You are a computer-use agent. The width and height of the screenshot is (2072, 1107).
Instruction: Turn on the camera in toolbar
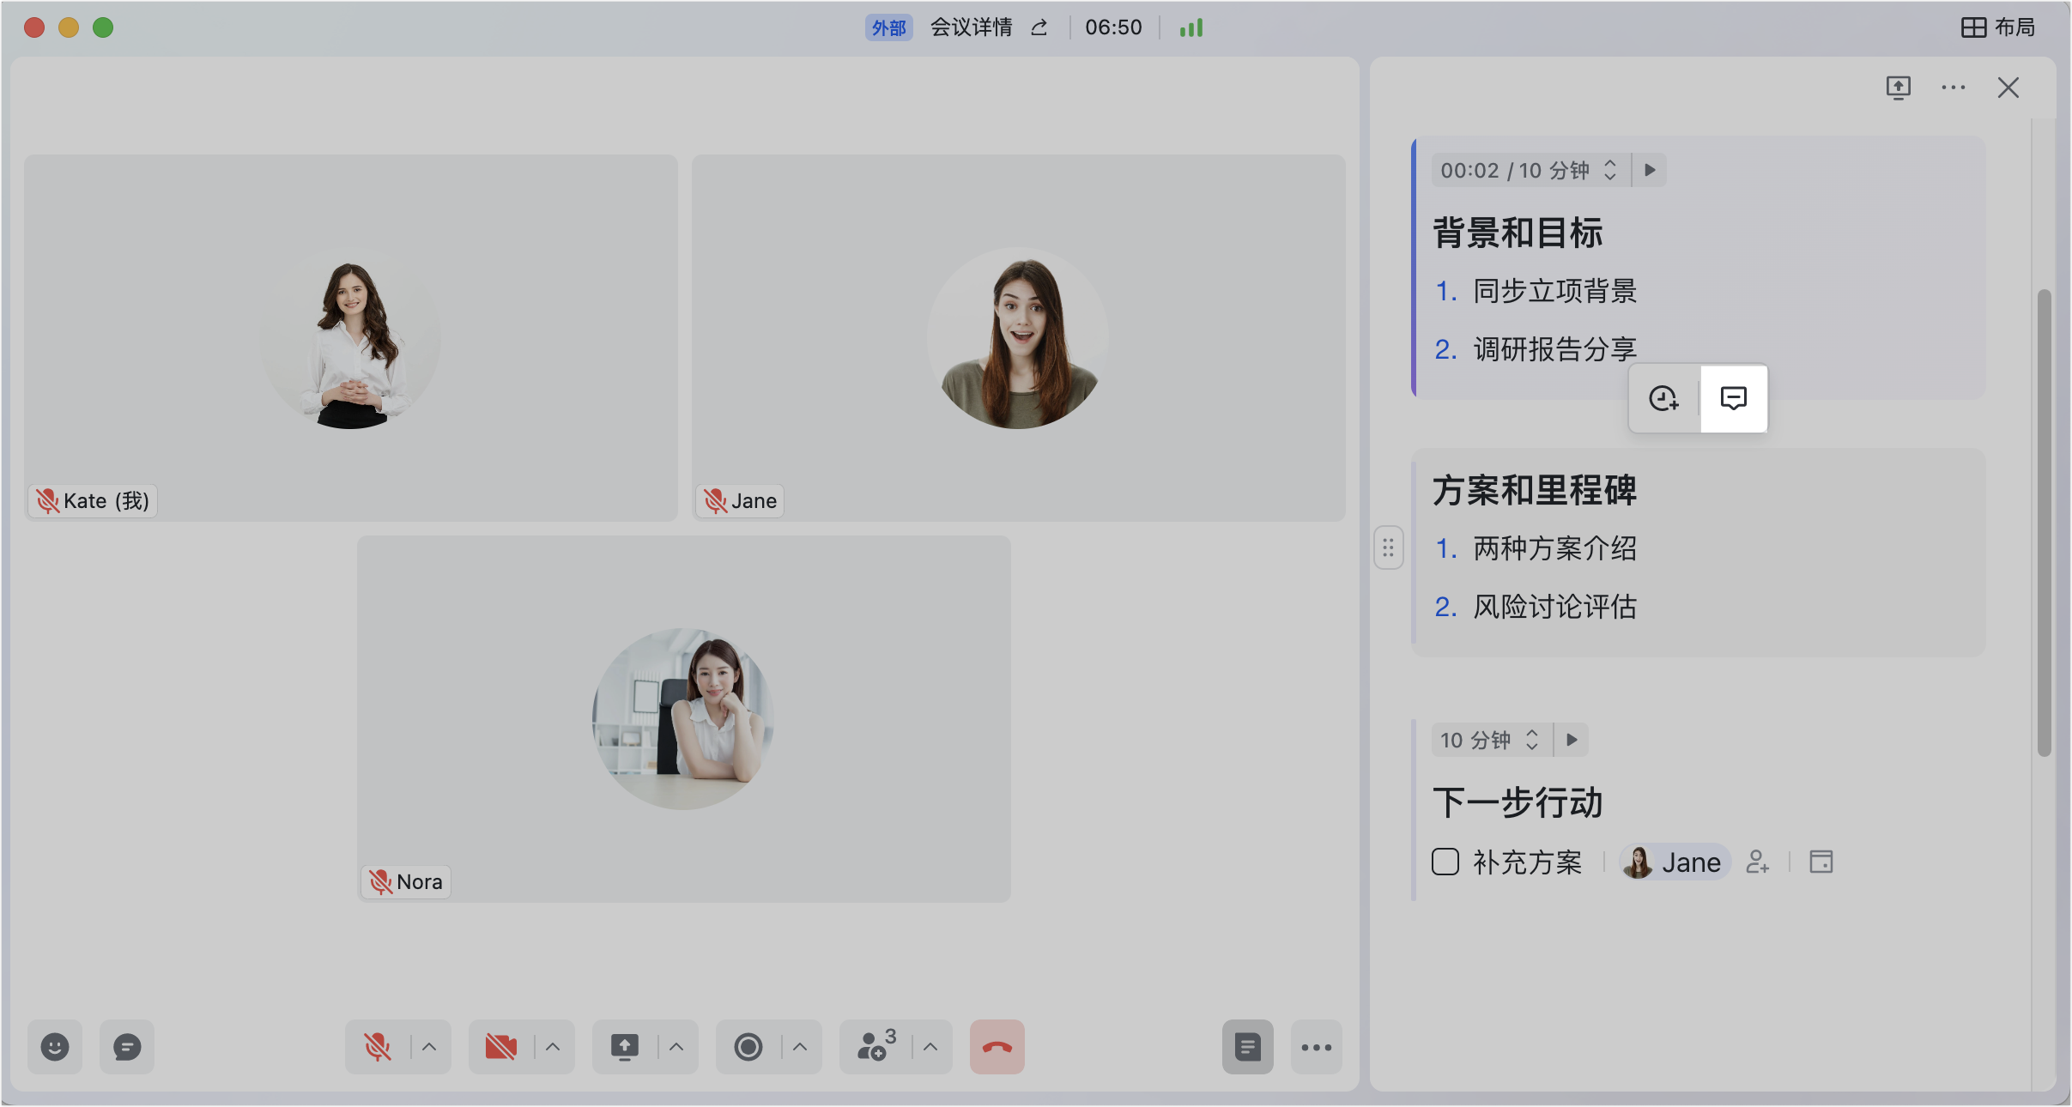pyautogui.click(x=501, y=1047)
